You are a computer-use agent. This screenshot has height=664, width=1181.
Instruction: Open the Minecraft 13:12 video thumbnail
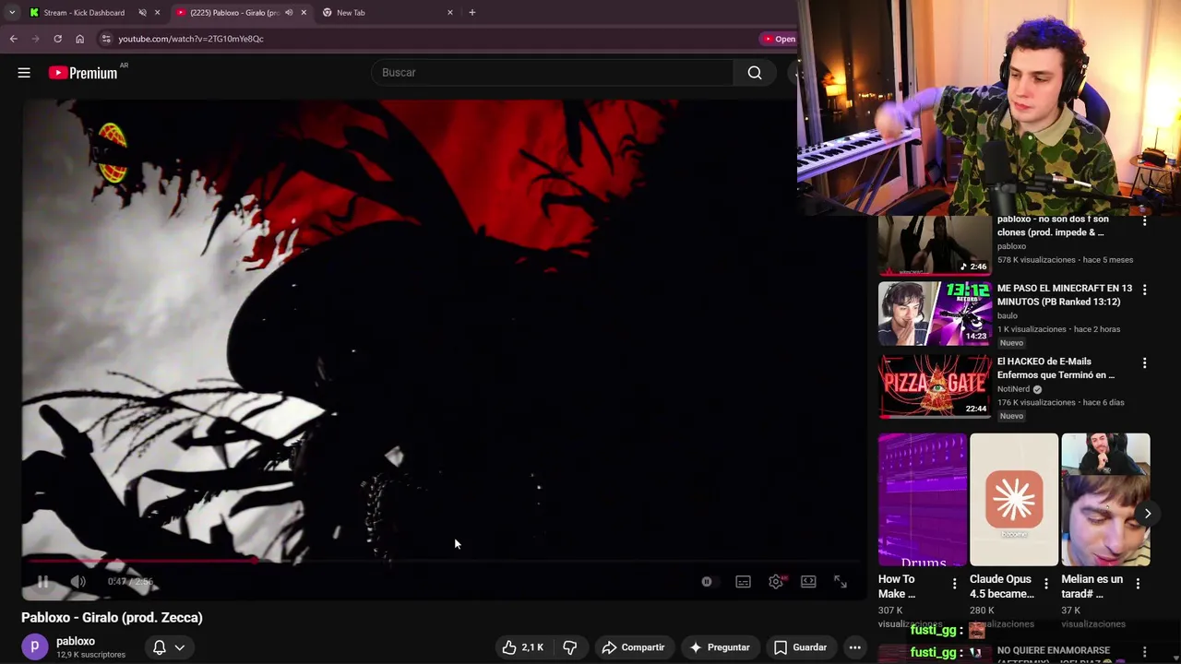(x=935, y=314)
